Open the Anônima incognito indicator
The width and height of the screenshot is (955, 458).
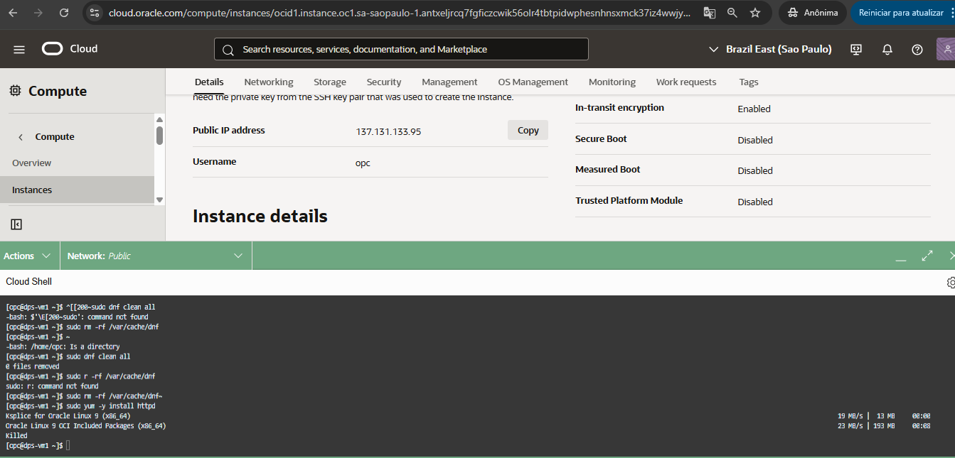point(812,13)
